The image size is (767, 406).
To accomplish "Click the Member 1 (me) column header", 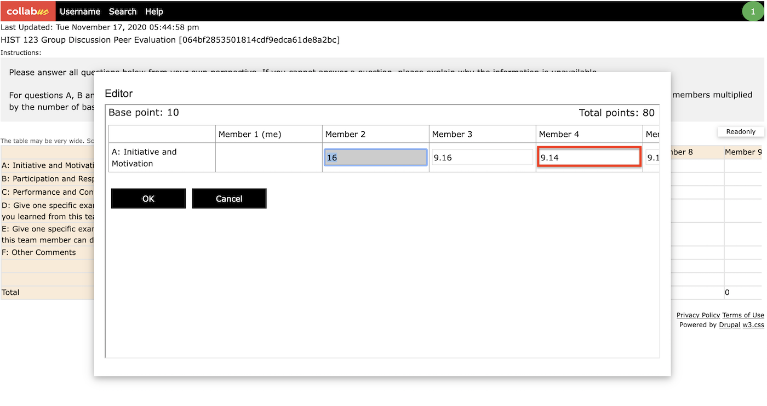I will pos(268,134).
